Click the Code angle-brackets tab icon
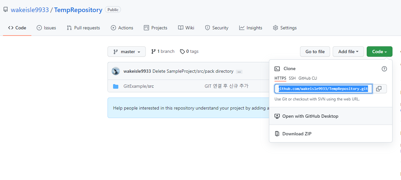The image size is (401, 180). coord(11,28)
